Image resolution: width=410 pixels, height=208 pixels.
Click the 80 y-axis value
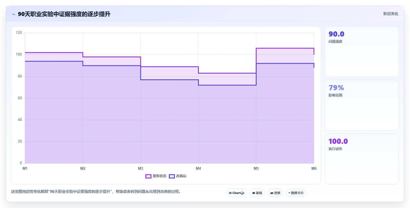(x=20, y=76)
